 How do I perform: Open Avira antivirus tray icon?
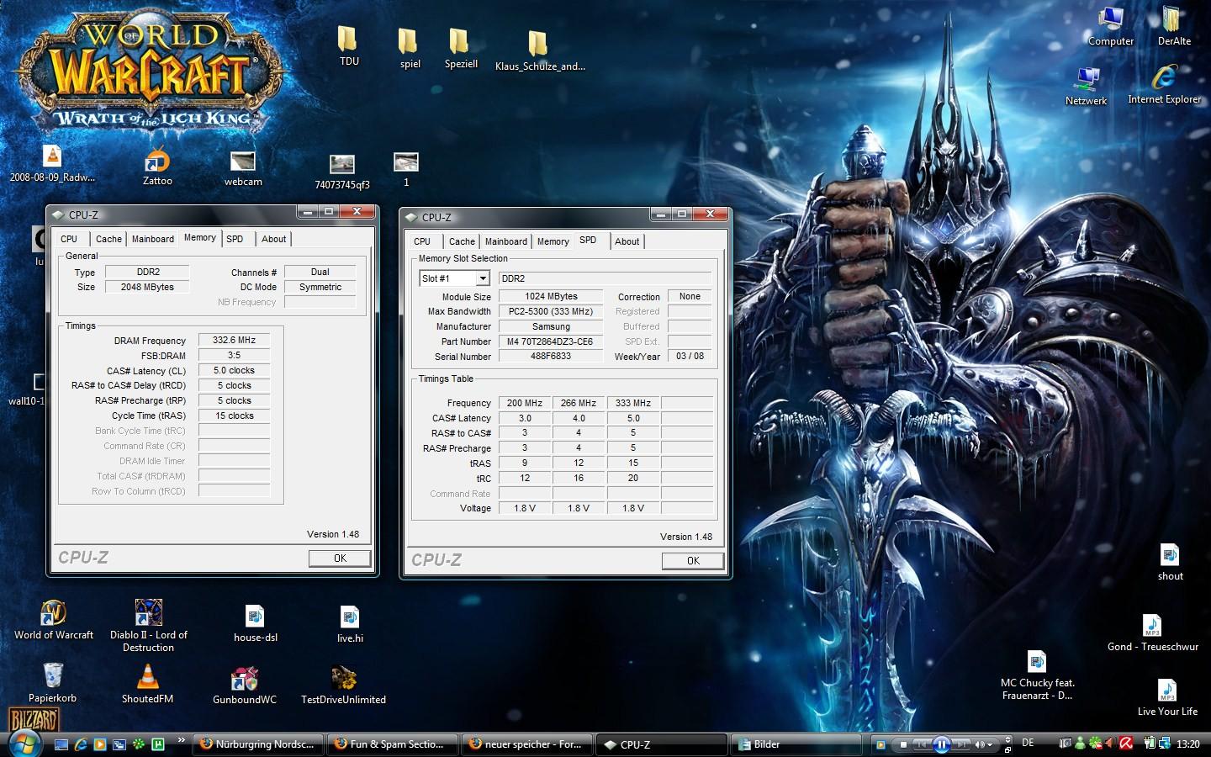click(x=1126, y=744)
